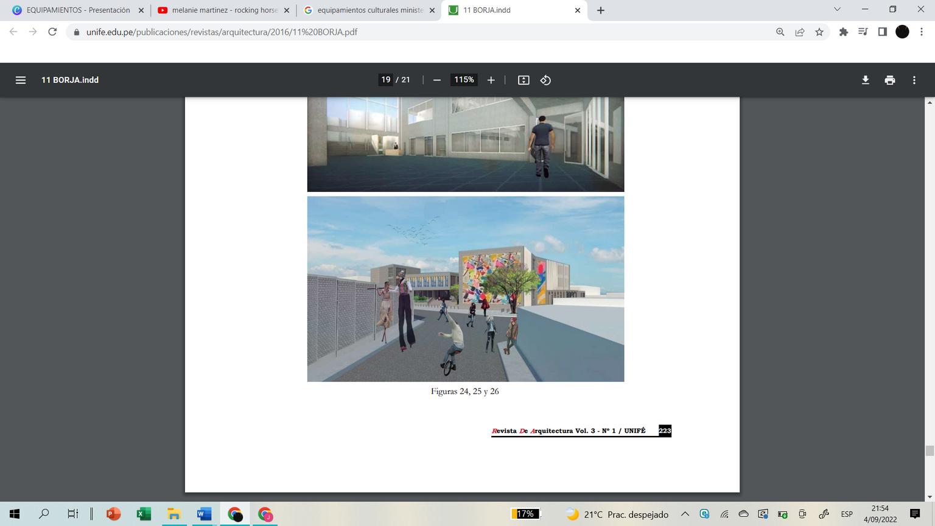Image resolution: width=935 pixels, height=526 pixels.
Task: Show hidden system tray icons
Action: (x=685, y=514)
